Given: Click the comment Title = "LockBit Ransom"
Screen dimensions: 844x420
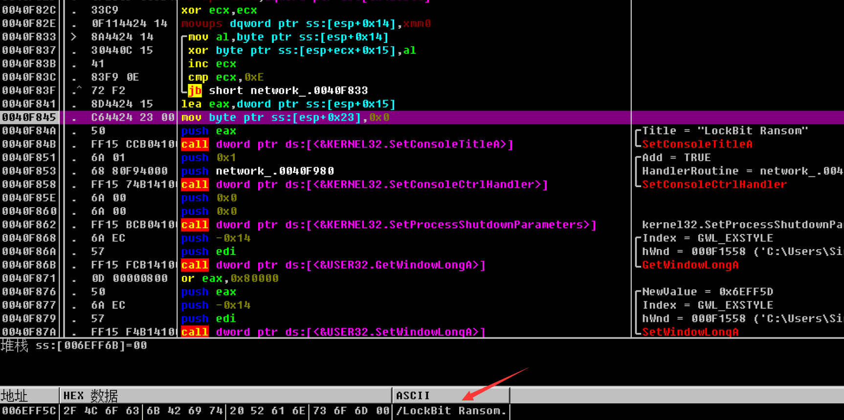Looking at the screenshot, I should pos(725,131).
